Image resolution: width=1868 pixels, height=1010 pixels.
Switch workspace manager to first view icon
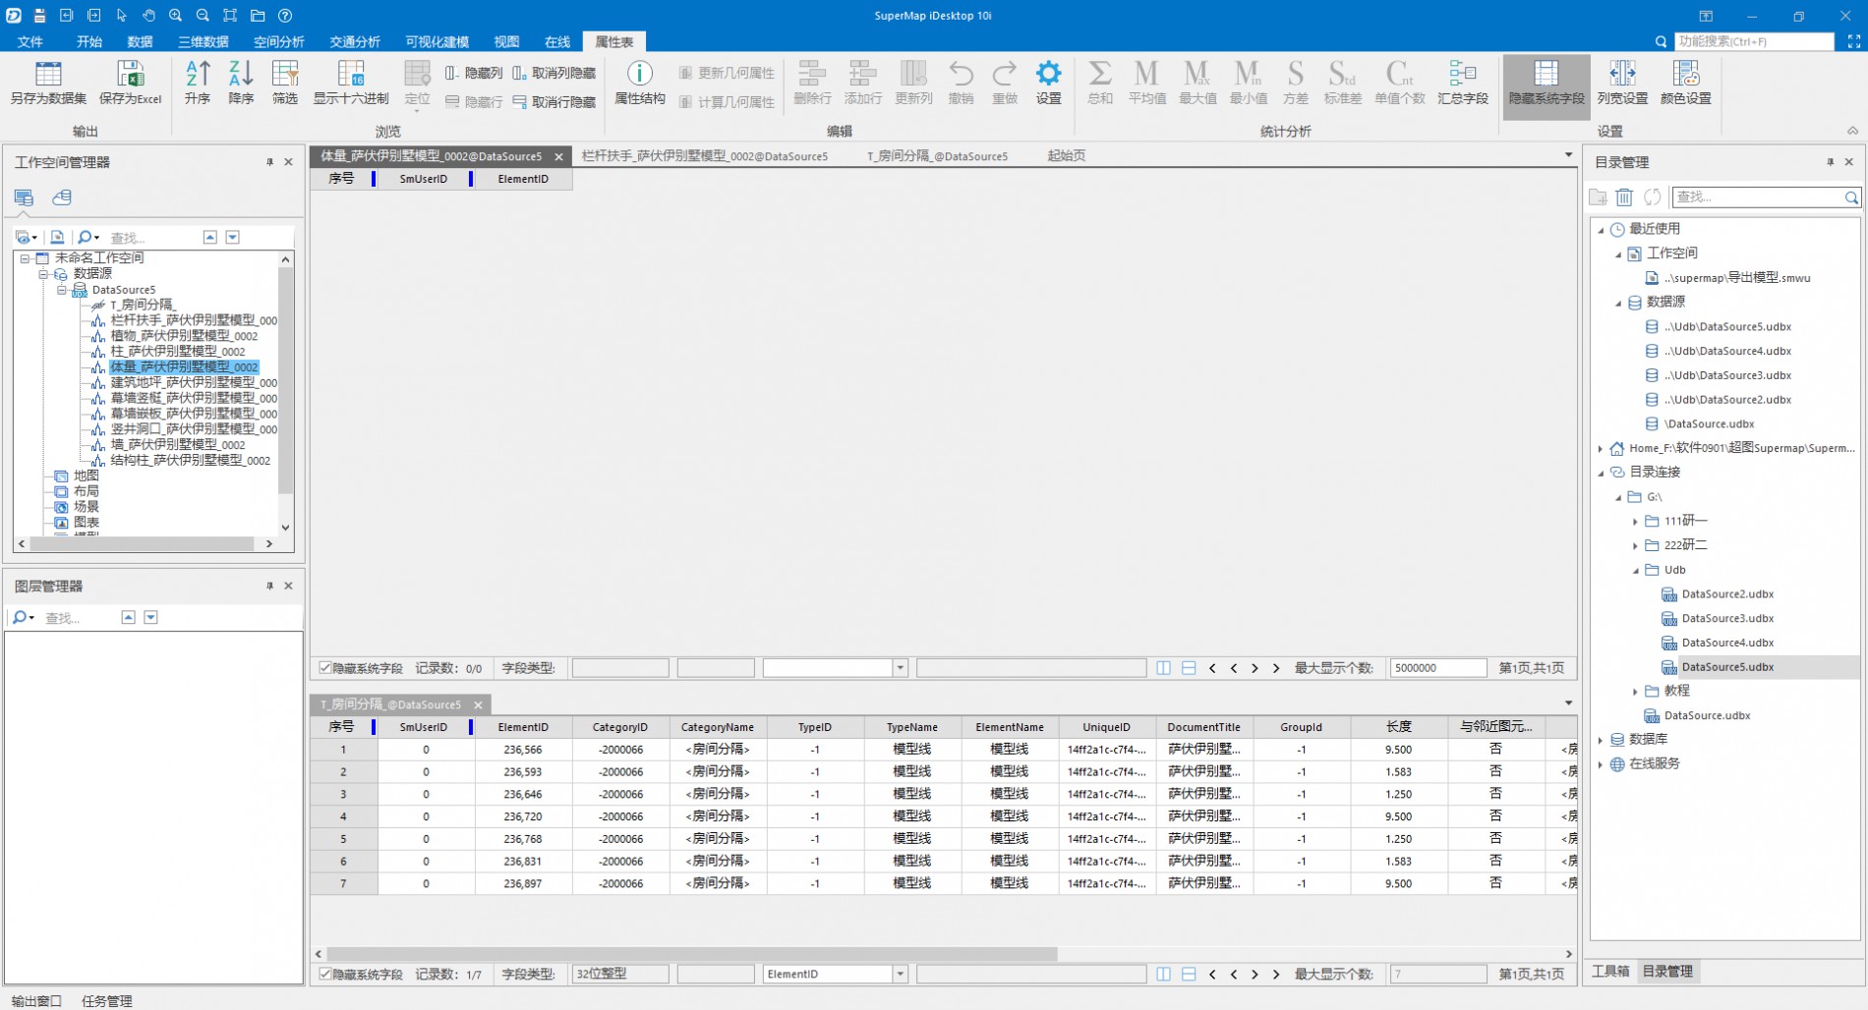point(24,197)
